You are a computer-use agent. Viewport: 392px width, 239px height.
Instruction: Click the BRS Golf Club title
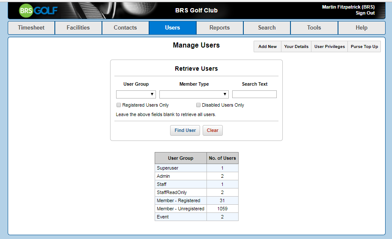point(197,10)
